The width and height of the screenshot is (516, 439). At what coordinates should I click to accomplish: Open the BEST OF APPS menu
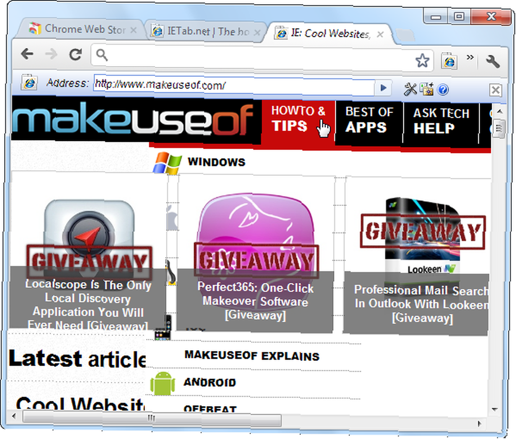(x=369, y=120)
